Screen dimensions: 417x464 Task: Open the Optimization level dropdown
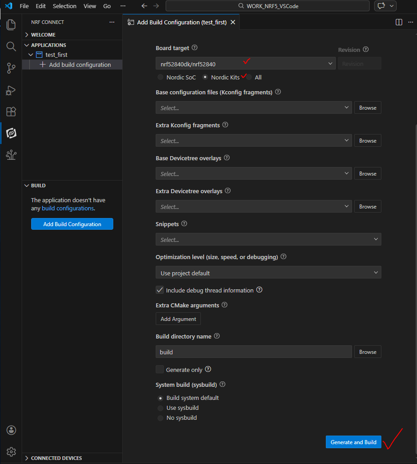[x=269, y=273]
